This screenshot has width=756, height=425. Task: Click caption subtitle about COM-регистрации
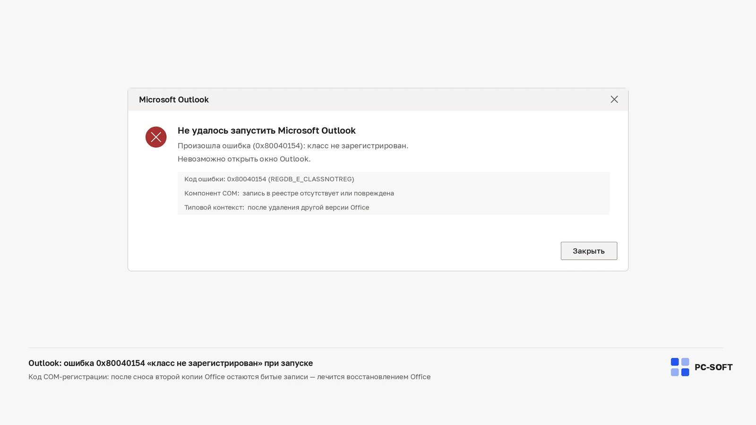point(230,377)
